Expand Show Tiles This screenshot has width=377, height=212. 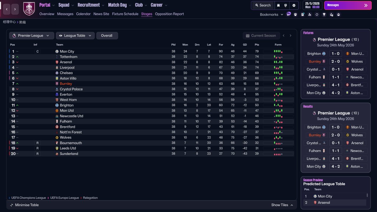pyautogui.click(x=282, y=205)
